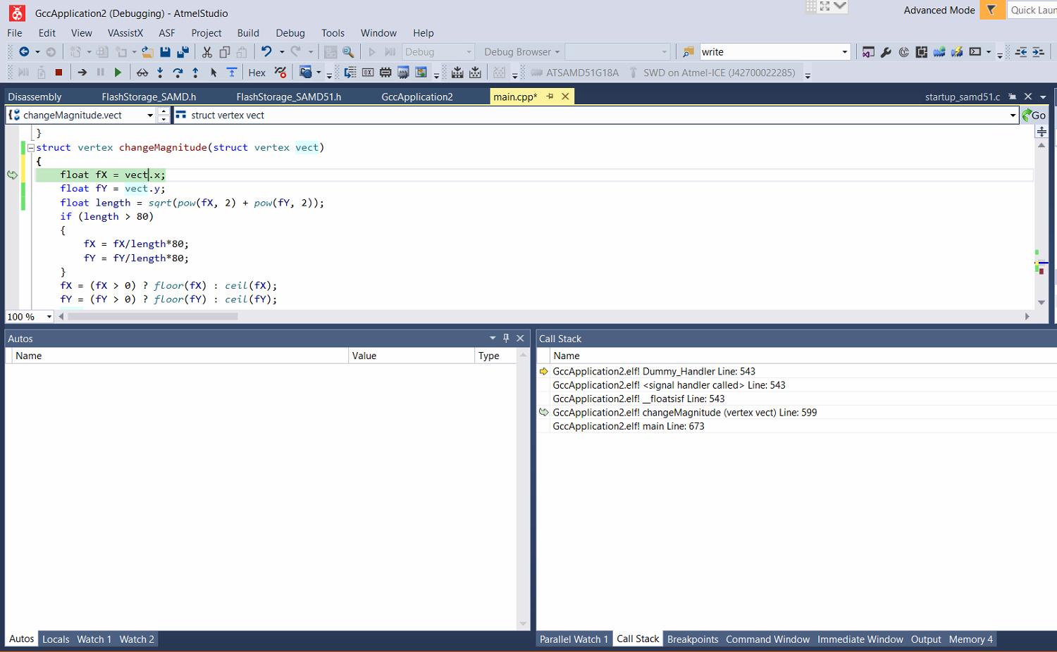
Task: Toggle the Advanced Mode filter
Action: [x=992, y=10]
